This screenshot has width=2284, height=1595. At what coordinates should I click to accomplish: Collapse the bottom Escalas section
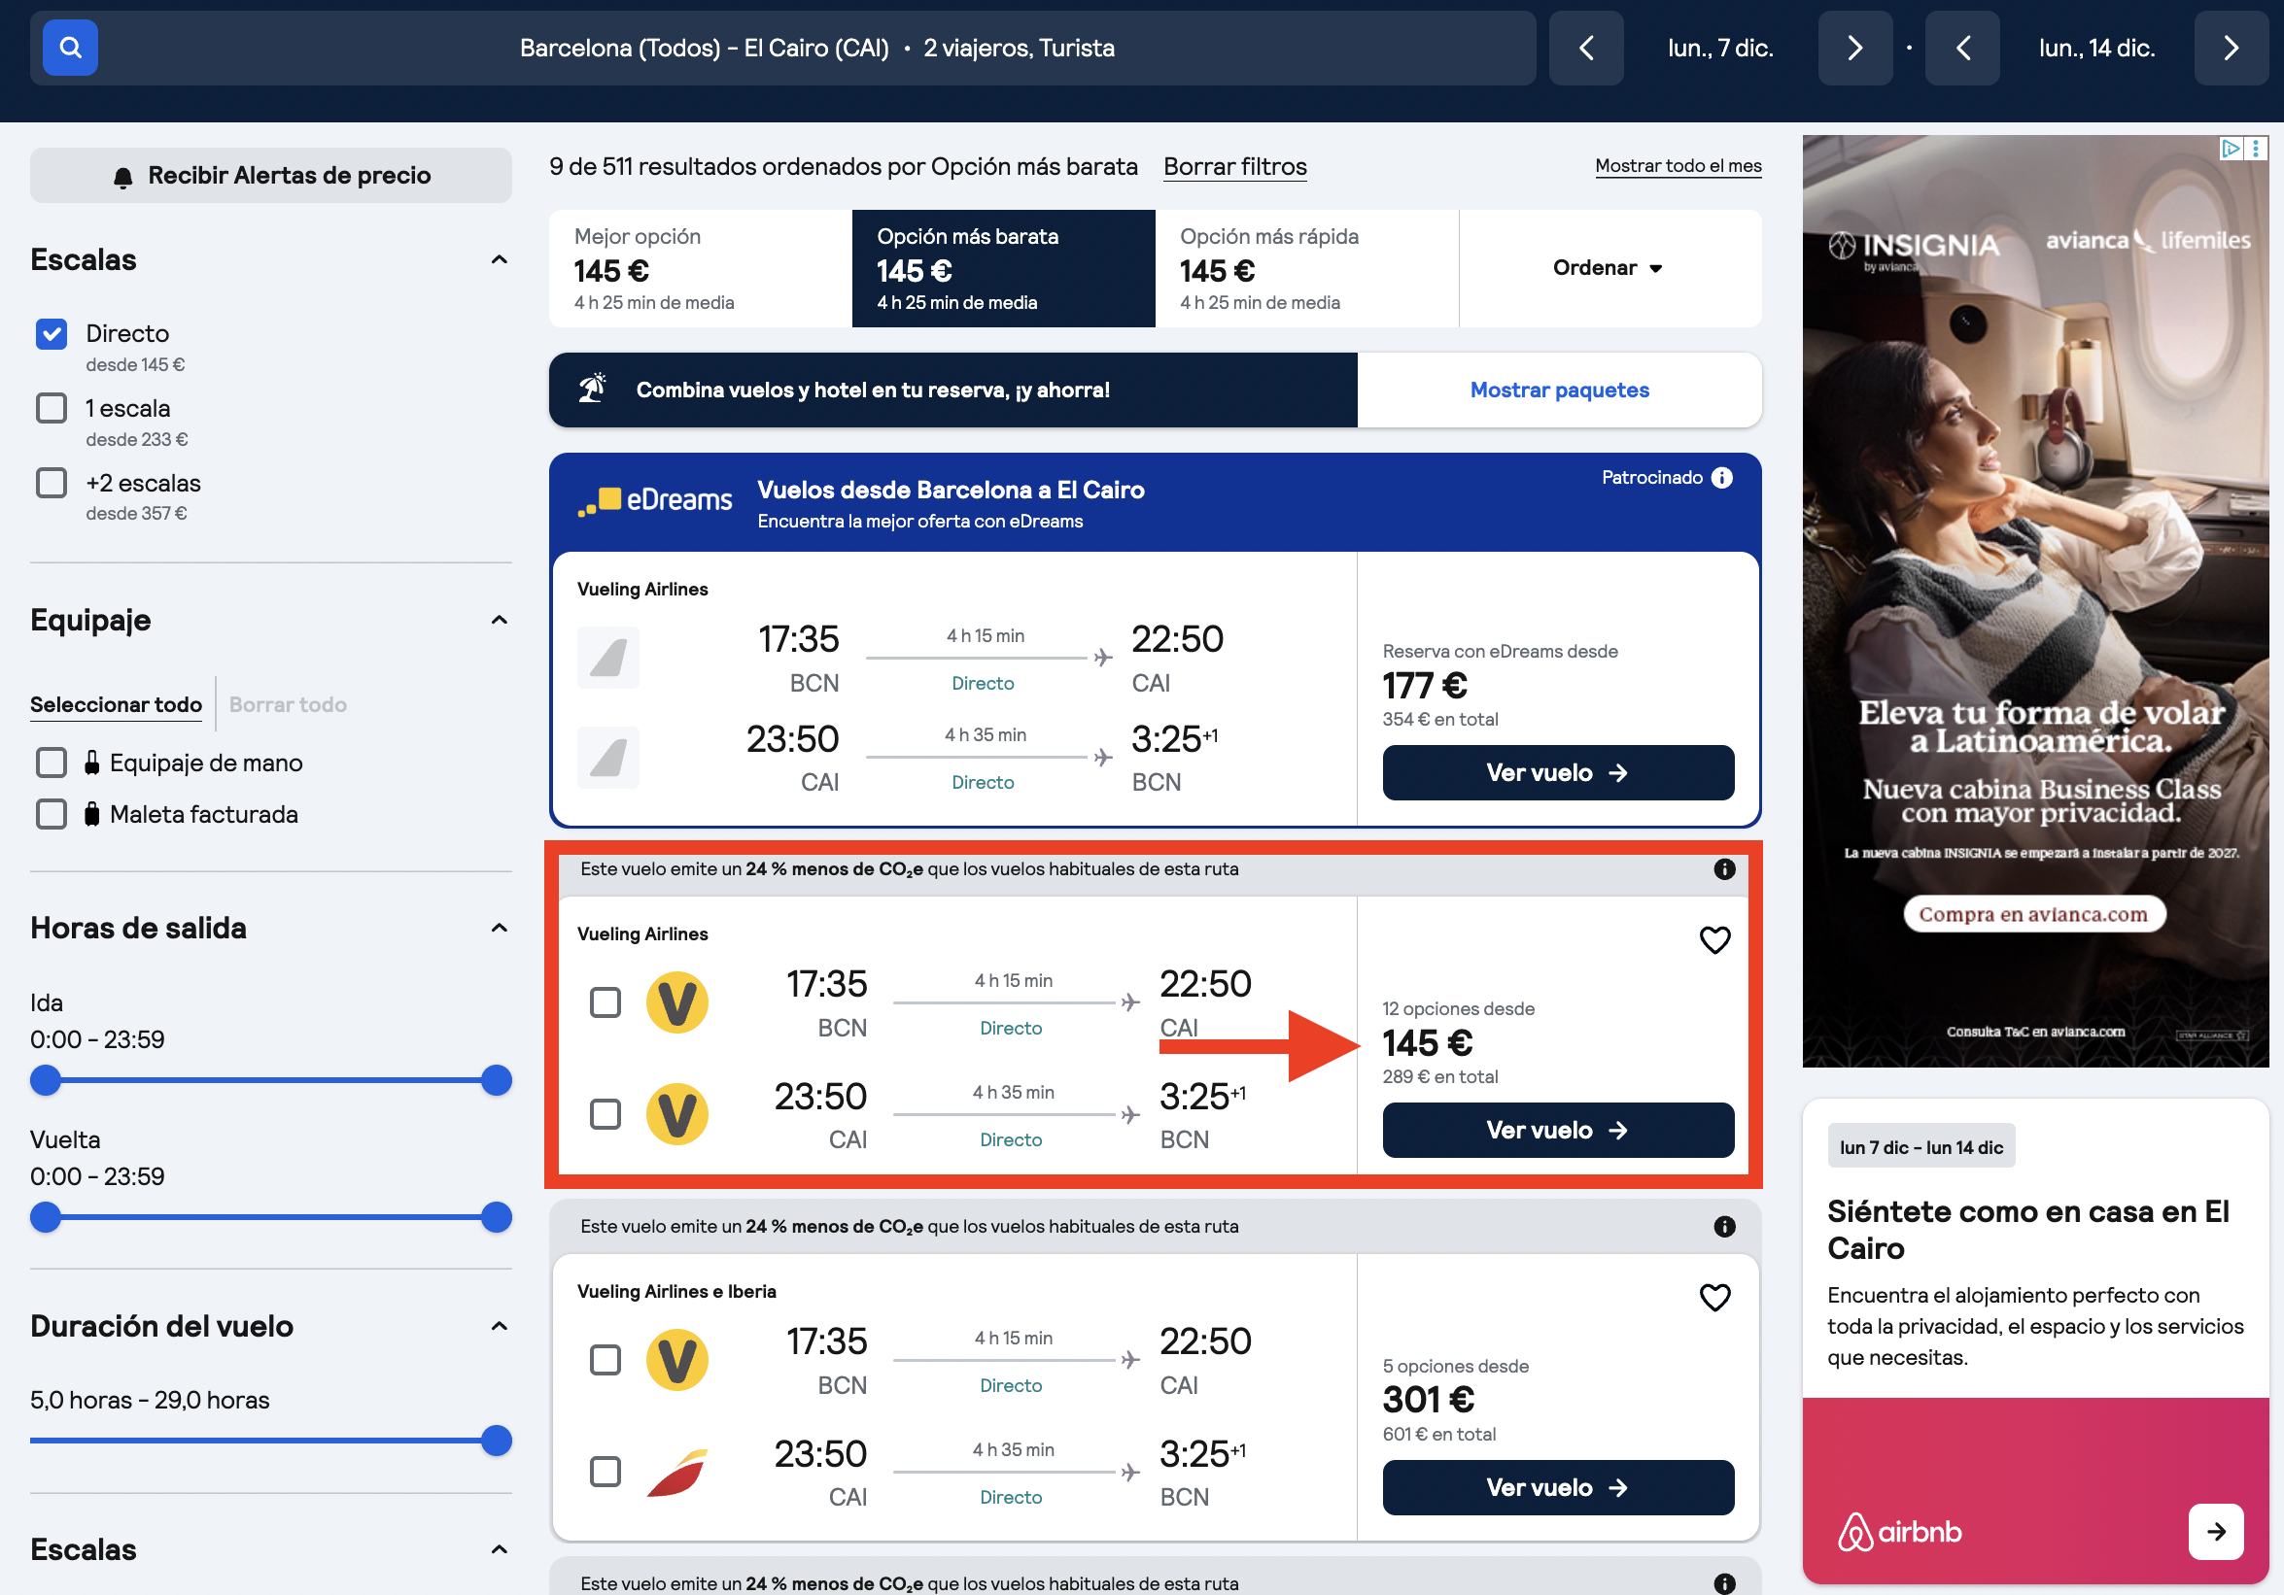(x=500, y=1549)
